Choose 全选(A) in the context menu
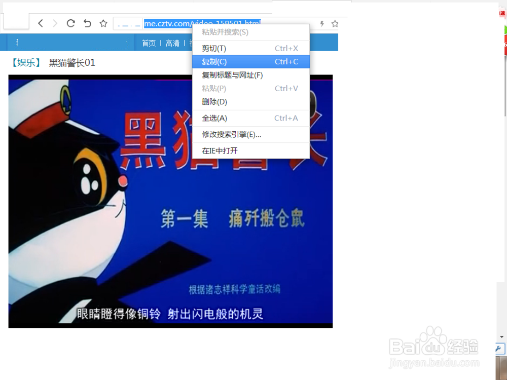 click(x=251, y=118)
